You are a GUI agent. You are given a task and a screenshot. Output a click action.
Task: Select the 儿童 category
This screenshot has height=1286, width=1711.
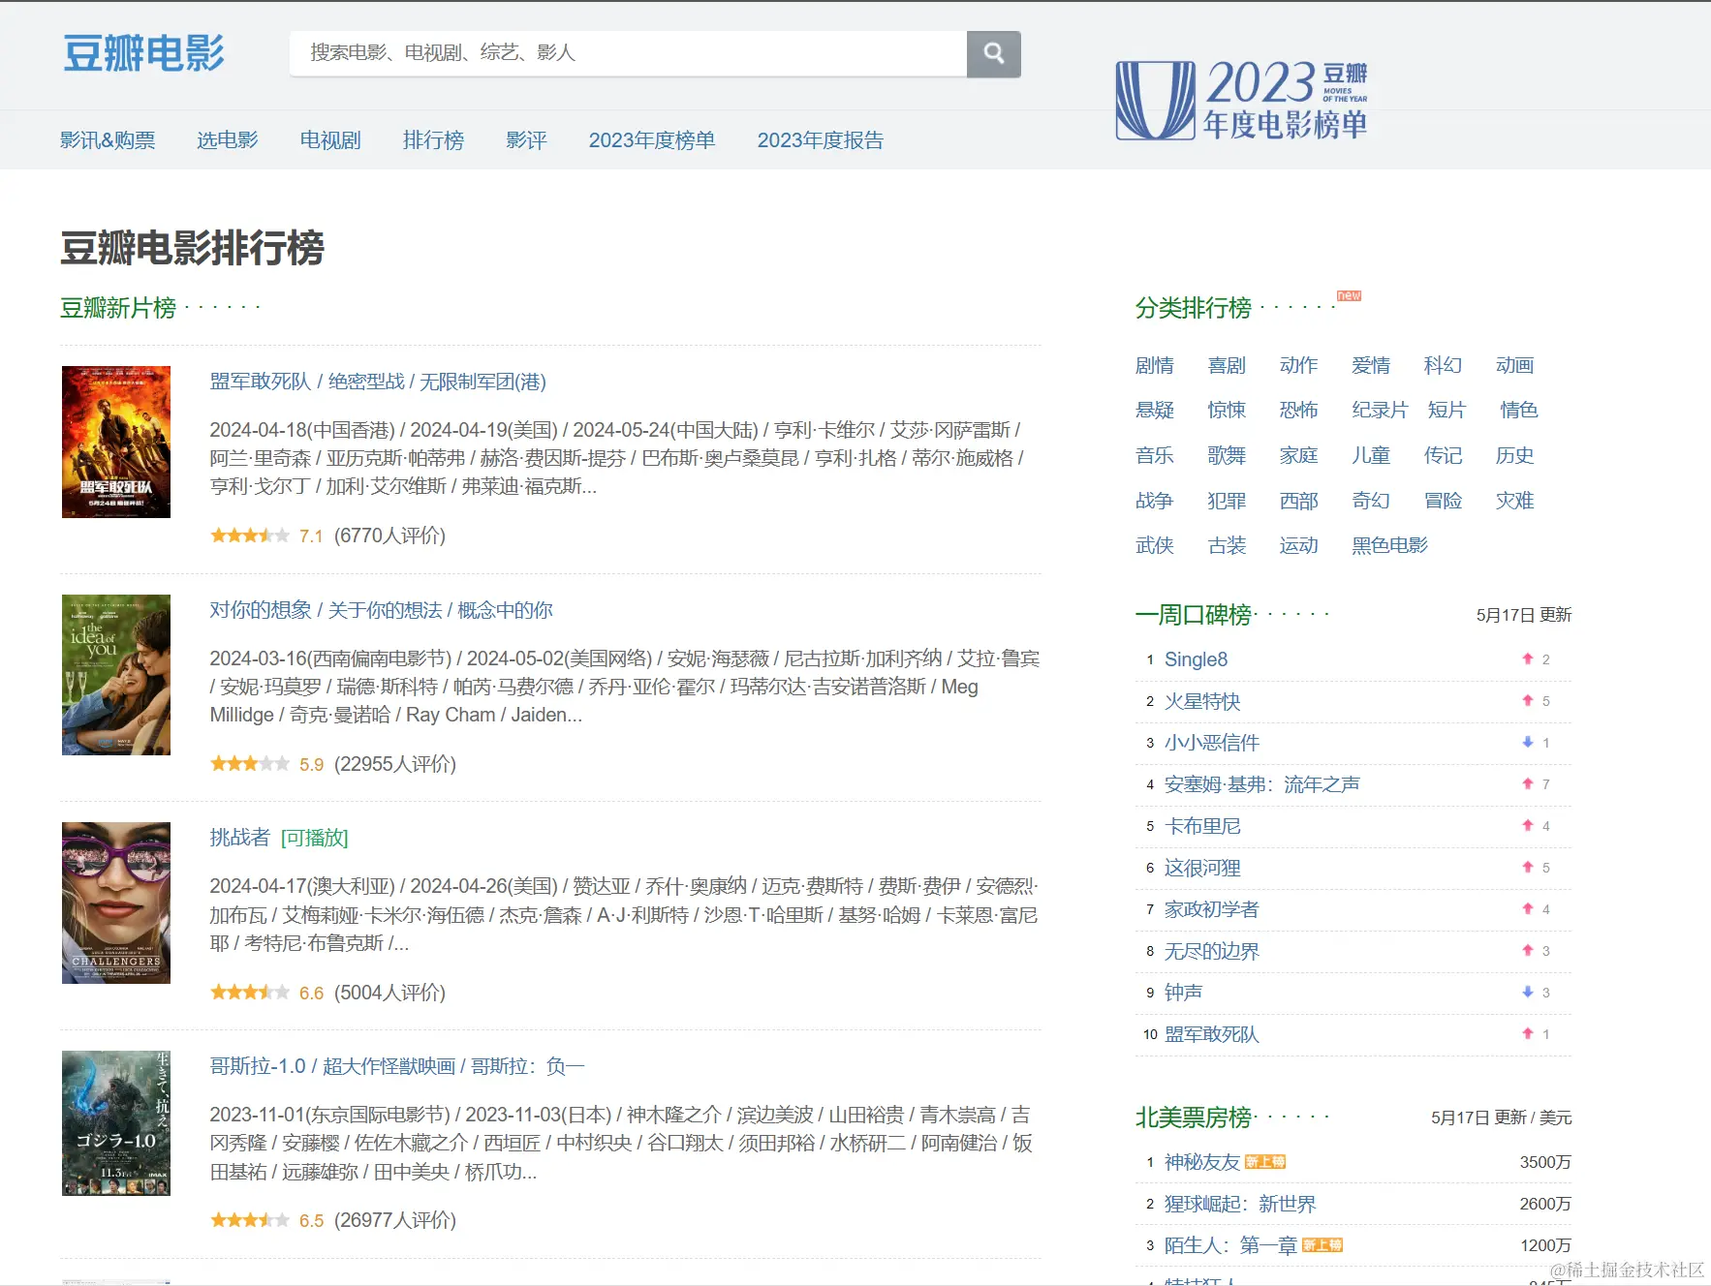click(1371, 455)
